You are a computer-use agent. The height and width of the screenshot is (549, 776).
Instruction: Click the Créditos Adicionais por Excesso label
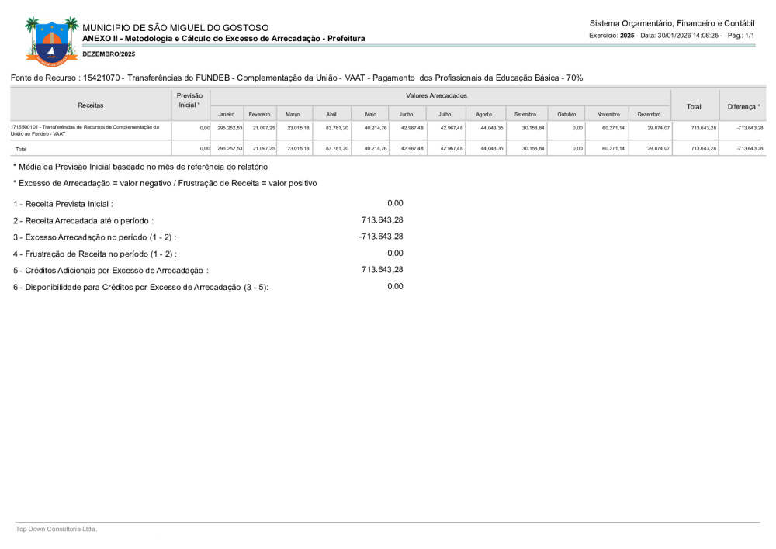(110, 271)
